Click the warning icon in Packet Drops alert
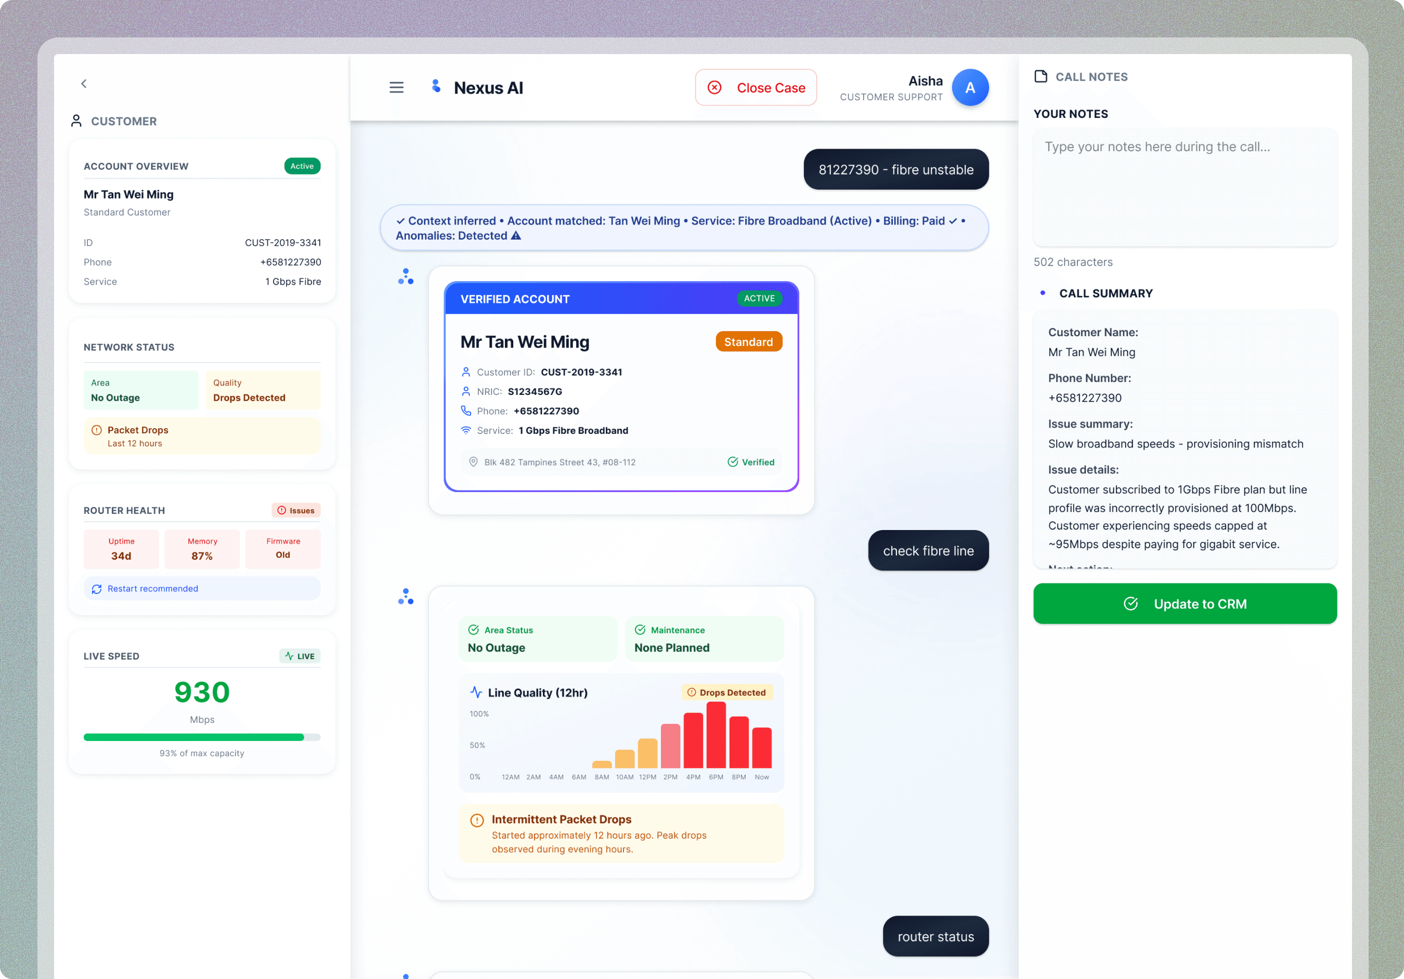Screen dimensions: 1404x979 coord(97,430)
